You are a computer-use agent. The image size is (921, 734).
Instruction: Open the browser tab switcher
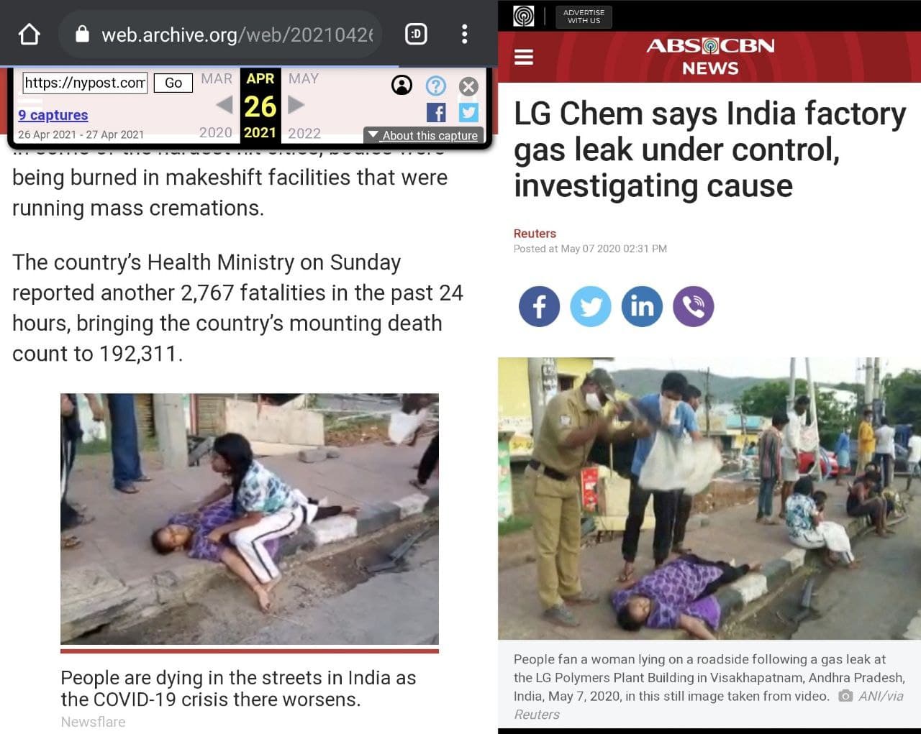[416, 34]
